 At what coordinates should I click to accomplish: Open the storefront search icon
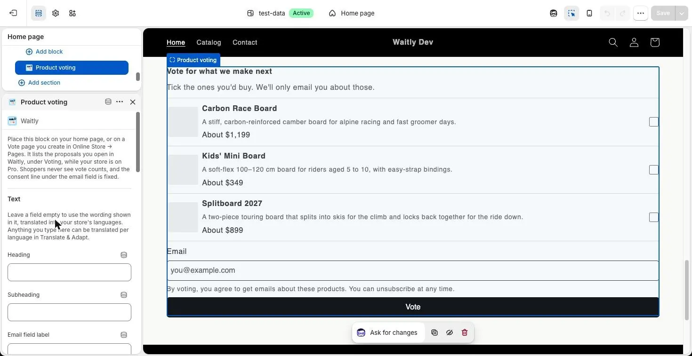[613, 42]
